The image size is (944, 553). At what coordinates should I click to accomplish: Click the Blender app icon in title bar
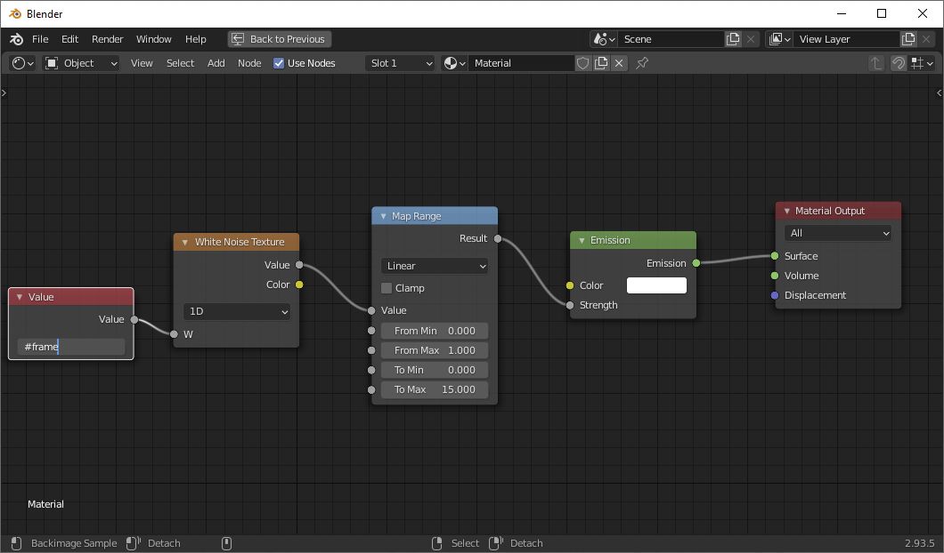pyautogui.click(x=15, y=14)
